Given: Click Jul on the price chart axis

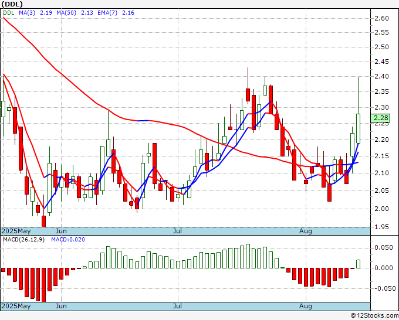Looking at the screenshot, I should 177,231.
